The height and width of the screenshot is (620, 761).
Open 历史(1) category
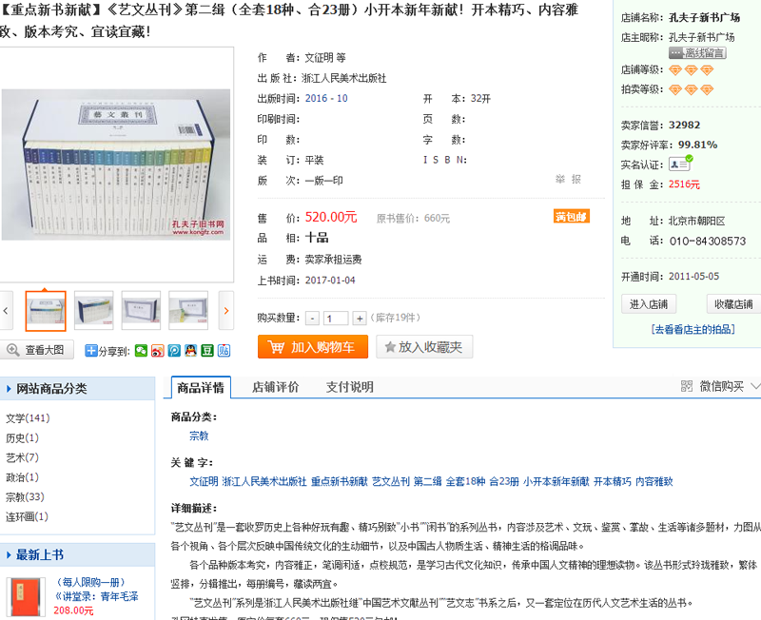point(22,438)
